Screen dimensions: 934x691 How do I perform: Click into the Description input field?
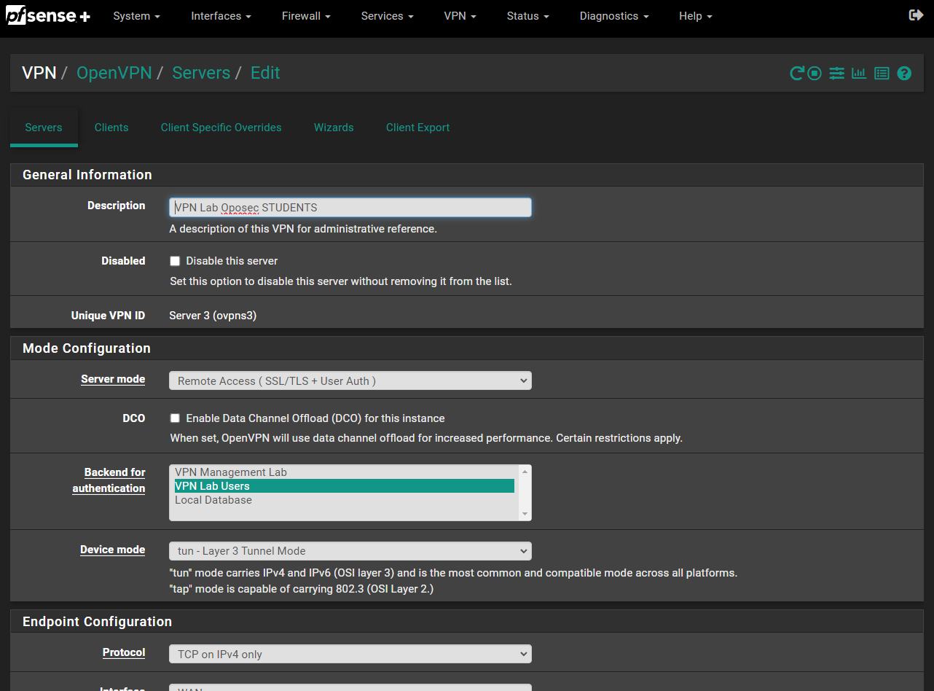pos(350,208)
